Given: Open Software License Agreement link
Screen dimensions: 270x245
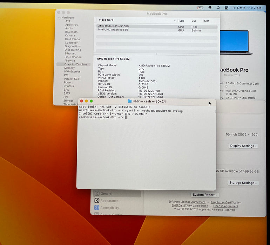Looking at the screenshot, I should coord(187,202).
